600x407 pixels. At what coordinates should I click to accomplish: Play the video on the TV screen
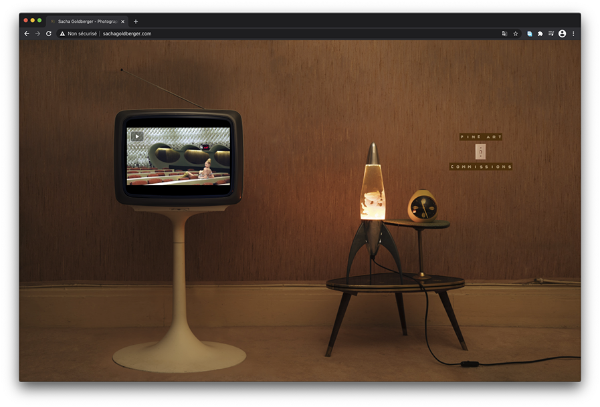136,136
